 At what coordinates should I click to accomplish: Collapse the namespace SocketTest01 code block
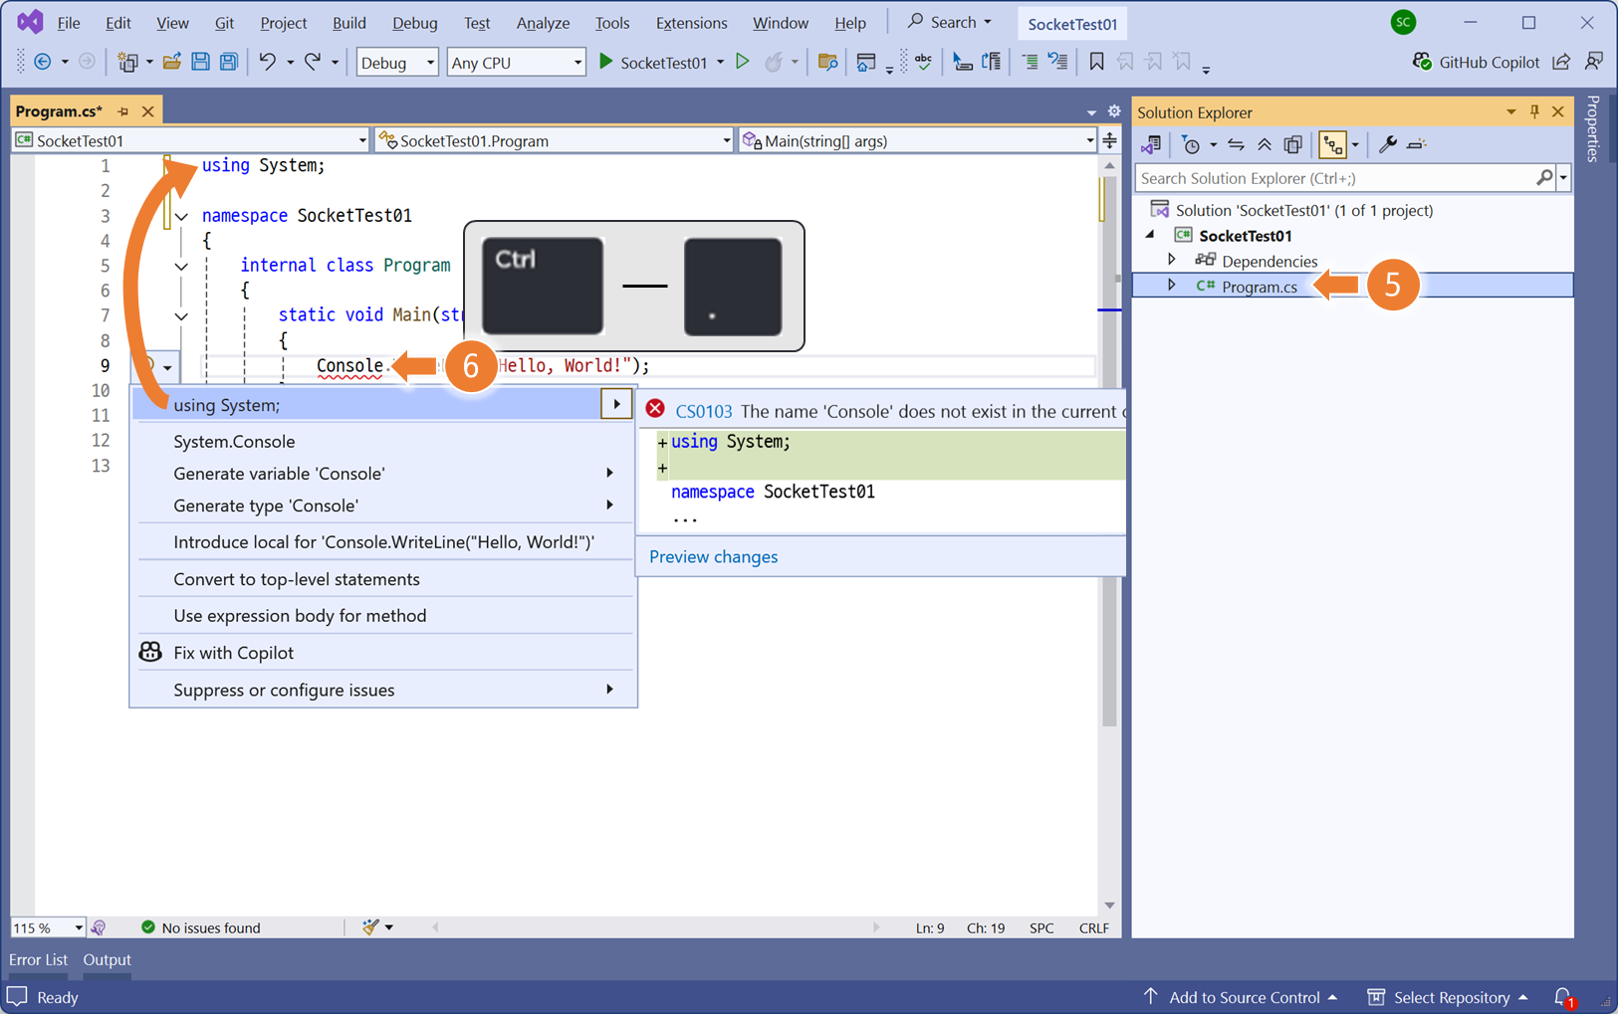point(181,216)
